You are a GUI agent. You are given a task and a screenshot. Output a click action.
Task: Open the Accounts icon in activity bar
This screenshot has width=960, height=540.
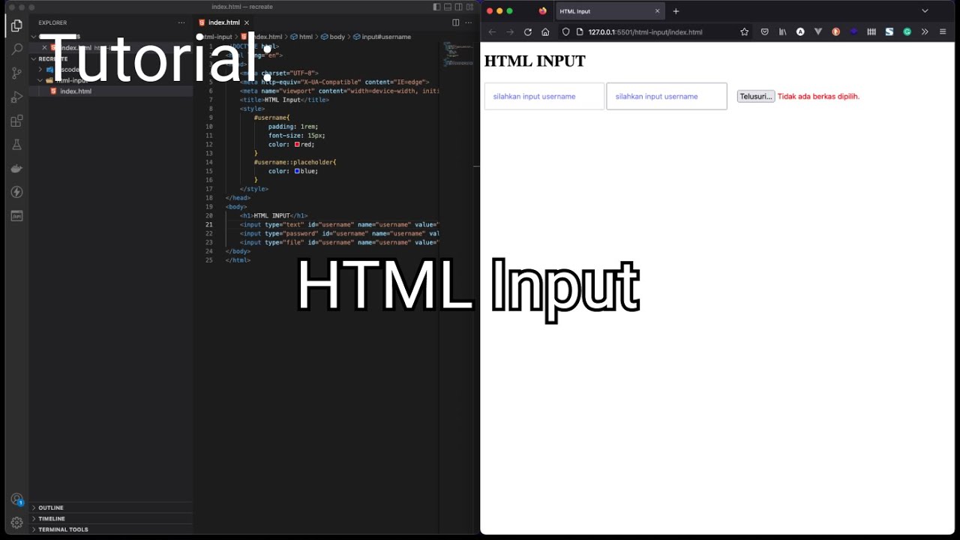(x=16, y=499)
